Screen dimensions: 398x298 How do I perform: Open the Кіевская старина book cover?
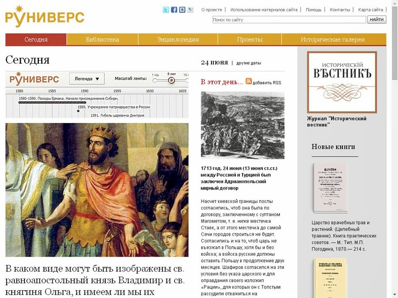[x=330, y=278]
